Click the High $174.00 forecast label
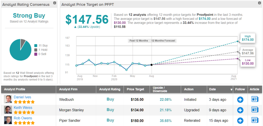 pos(248,38)
